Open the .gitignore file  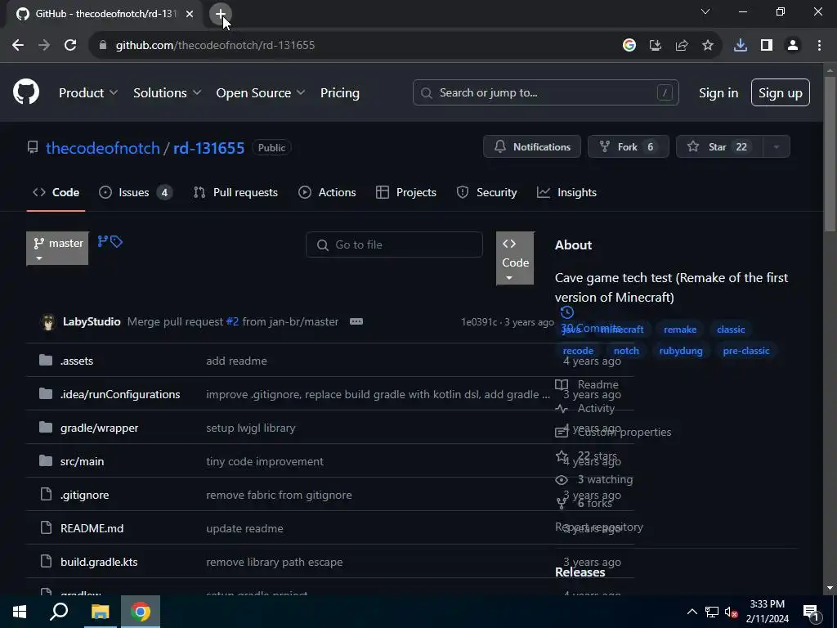click(85, 495)
